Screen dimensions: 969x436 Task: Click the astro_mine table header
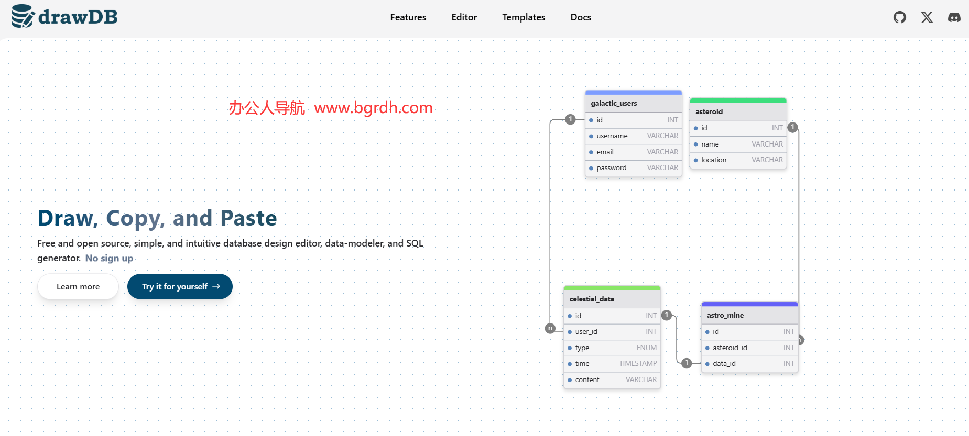[x=749, y=315]
